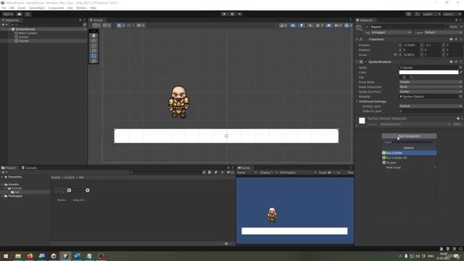
Task: Open the tool handle position dropdown
Action: (96, 25)
